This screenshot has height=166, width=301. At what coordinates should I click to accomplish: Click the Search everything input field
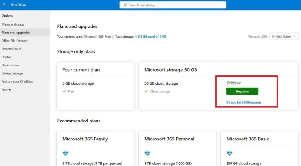(x=173, y=5)
